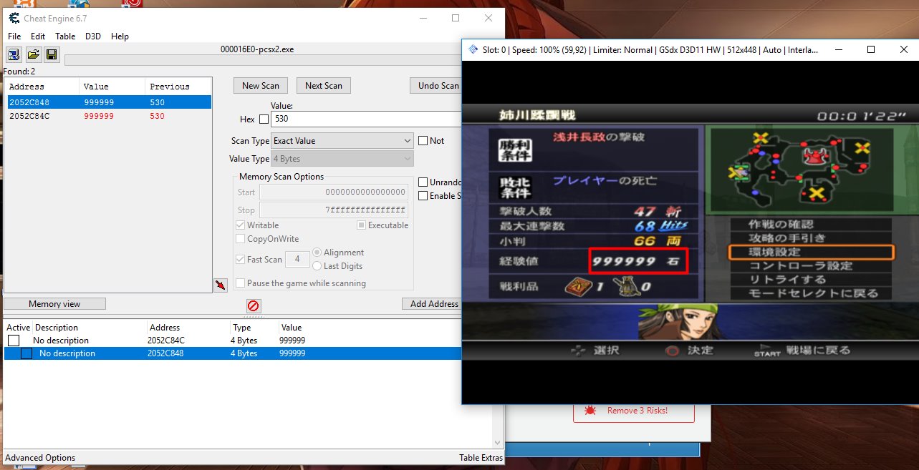The height and width of the screenshot is (470, 919).
Task: Toggle the Executable checkbox
Action: (362, 225)
